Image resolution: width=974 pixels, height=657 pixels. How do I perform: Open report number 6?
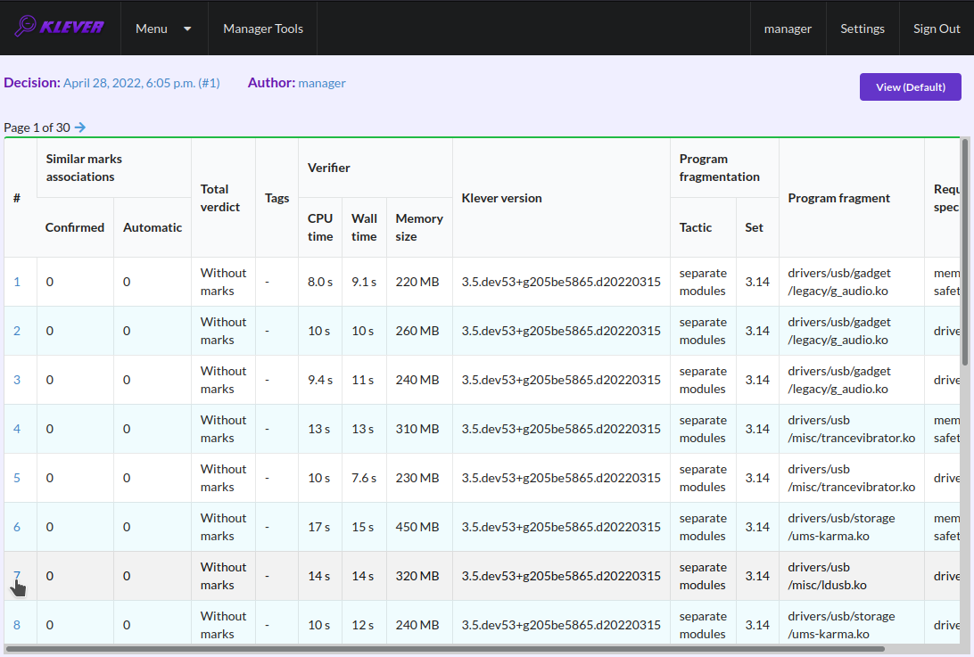click(x=17, y=527)
